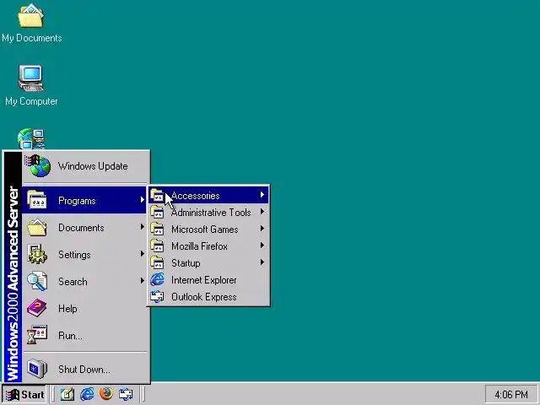Launch Outlook Express from quick launch bar
540x405 pixels.
[x=126, y=394]
